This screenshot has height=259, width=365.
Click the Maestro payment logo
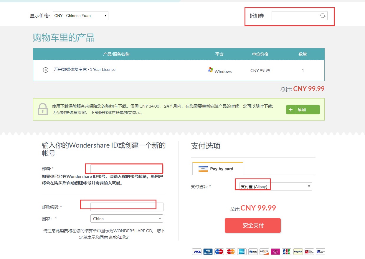point(219,252)
